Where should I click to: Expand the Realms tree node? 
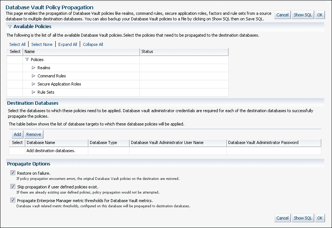[x=34, y=68]
